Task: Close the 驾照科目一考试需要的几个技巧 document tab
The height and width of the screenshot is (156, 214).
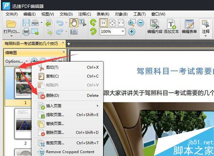Action: pyautogui.click(x=63, y=42)
